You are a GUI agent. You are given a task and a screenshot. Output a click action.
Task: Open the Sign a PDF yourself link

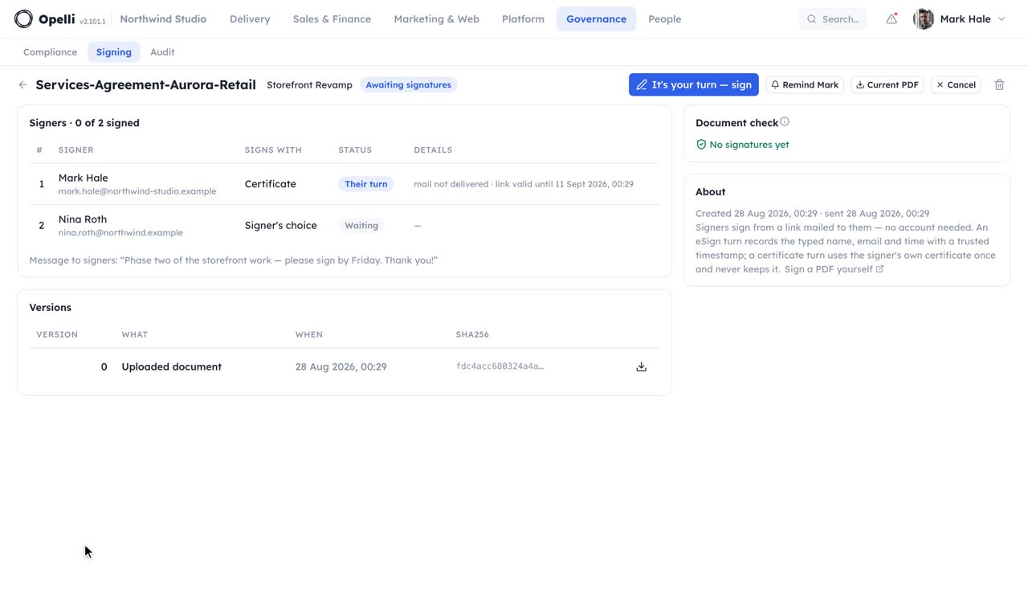coord(834,269)
